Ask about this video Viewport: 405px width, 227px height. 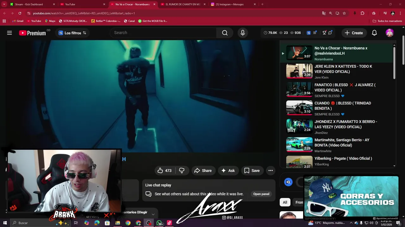pos(228,171)
